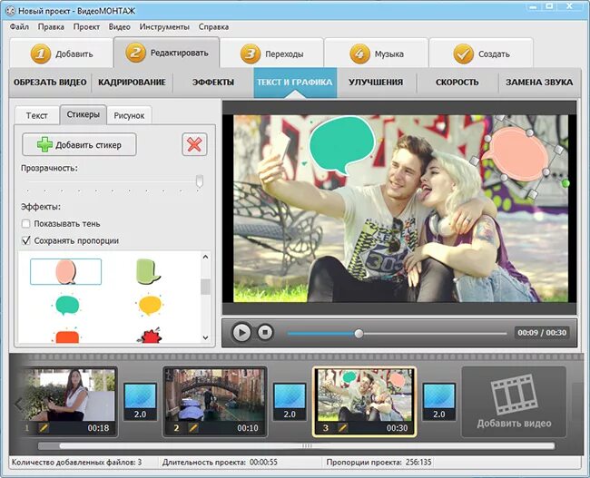
Task: Click the film strip Добавить видео placeholder
Action: click(514, 402)
